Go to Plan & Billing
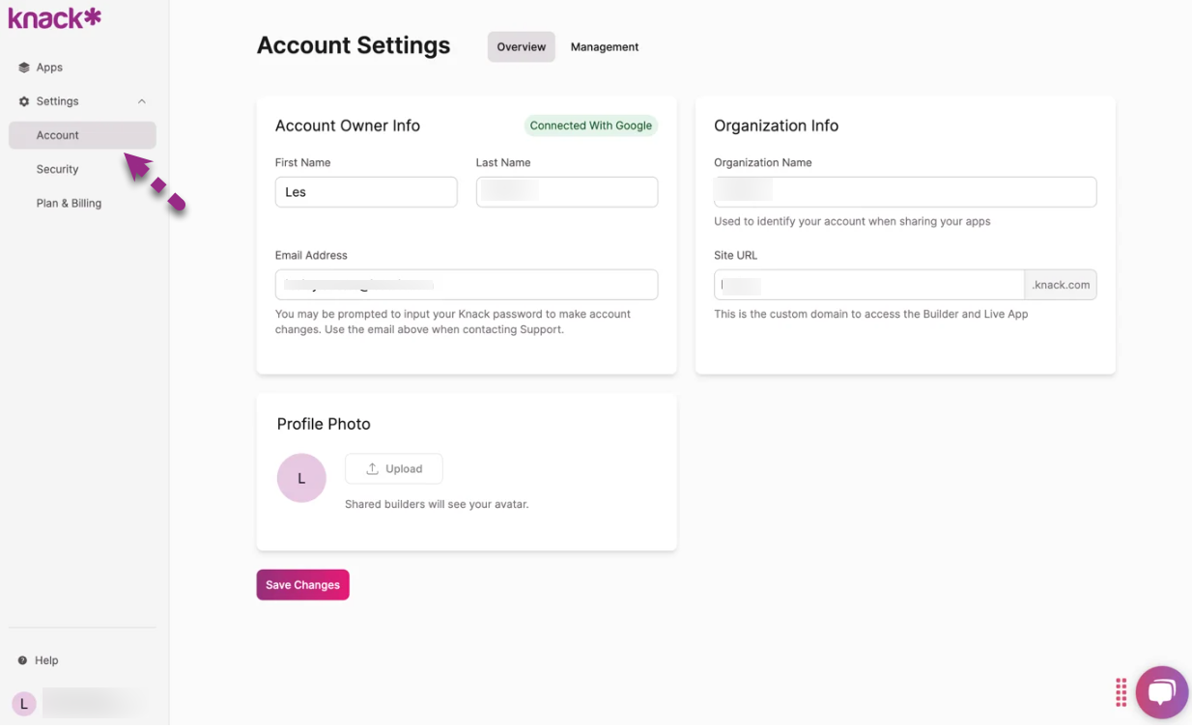The image size is (1192, 728). pyautogui.click(x=69, y=203)
